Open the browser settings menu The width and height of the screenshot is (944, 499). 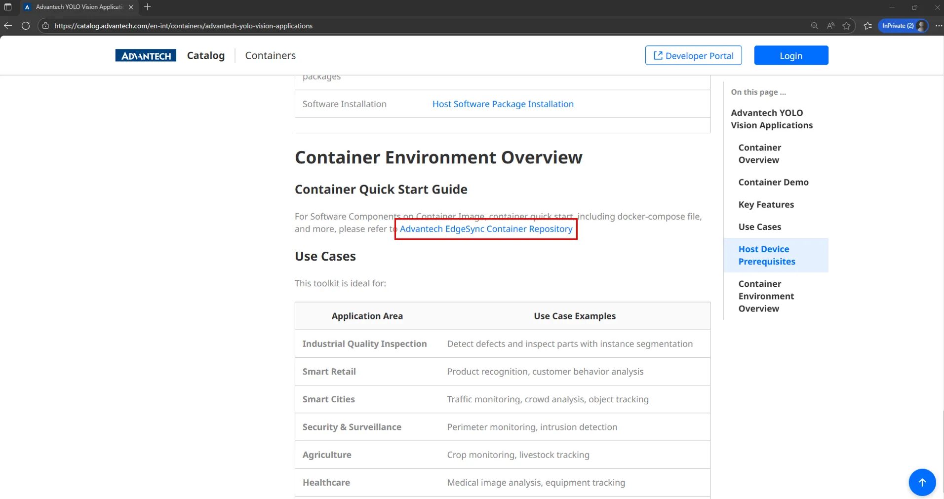click(x=938, y=26)
